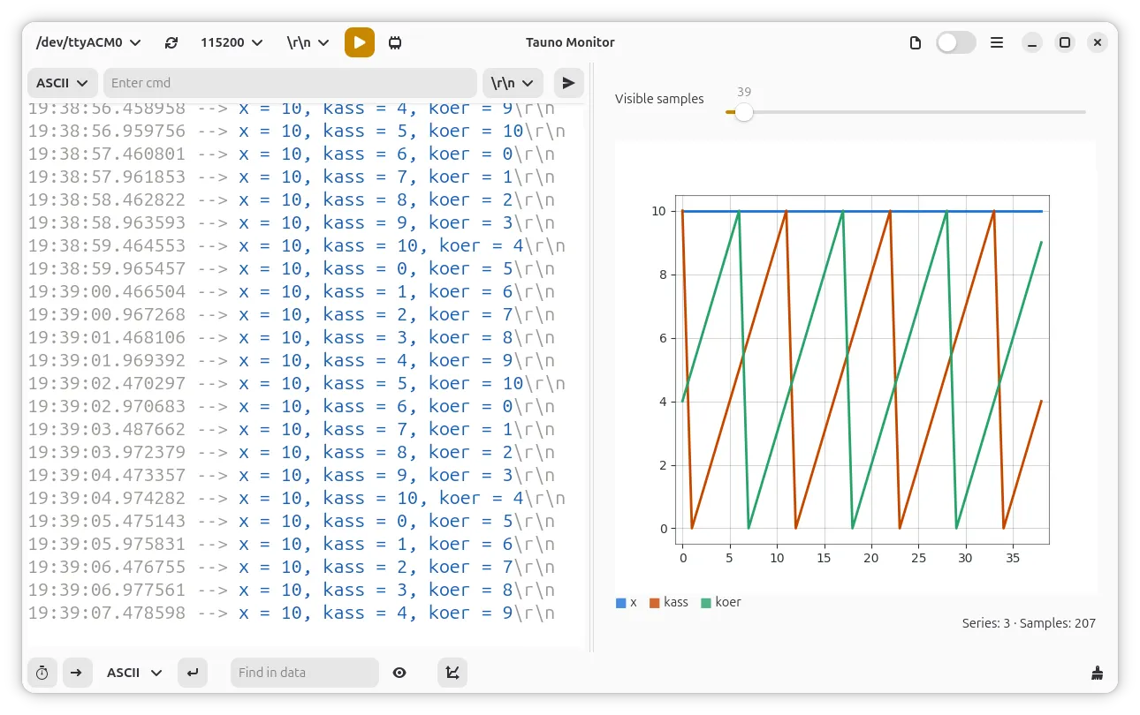This screenshot has width=1140, height=715.
Task: Click the log line timestamped 19:39:07.478598
Action: click(x=292, y=613)
